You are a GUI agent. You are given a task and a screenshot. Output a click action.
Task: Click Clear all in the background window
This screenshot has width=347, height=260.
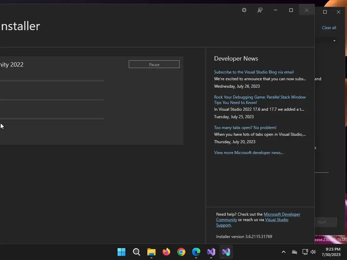(x=329, y=28)
